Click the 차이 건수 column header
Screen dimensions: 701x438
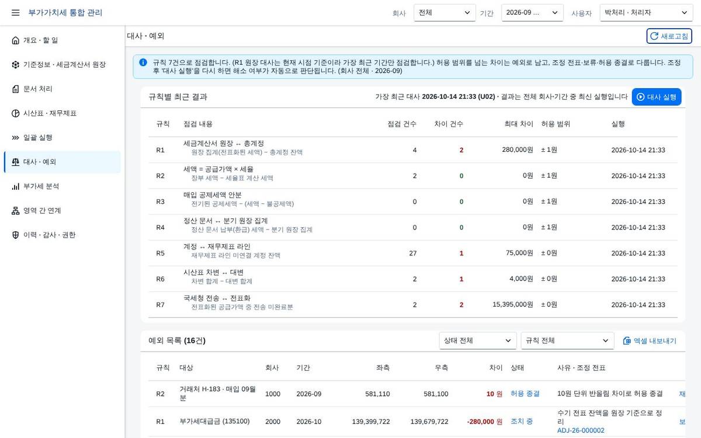[x=449, y=124]
